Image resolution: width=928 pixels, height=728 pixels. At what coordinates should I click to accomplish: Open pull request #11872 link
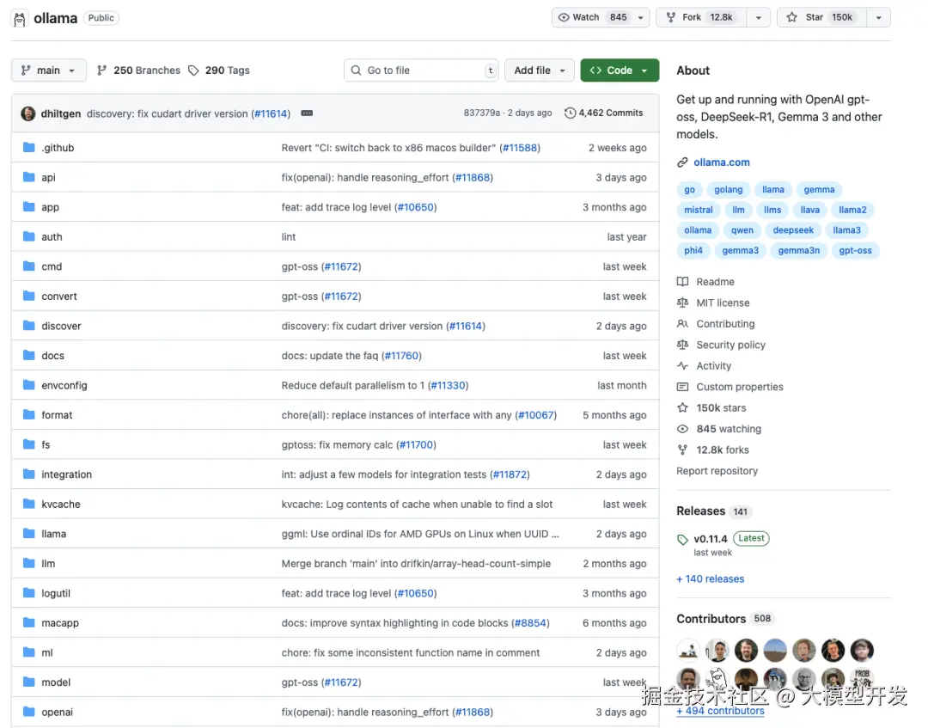510,474
